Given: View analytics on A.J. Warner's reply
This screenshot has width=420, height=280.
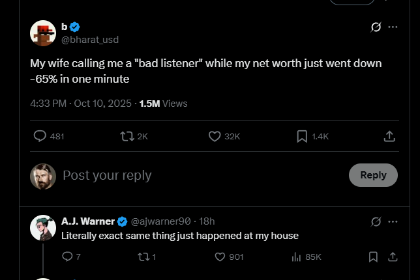Looking at the screenshot, I should tap(295, 257).
